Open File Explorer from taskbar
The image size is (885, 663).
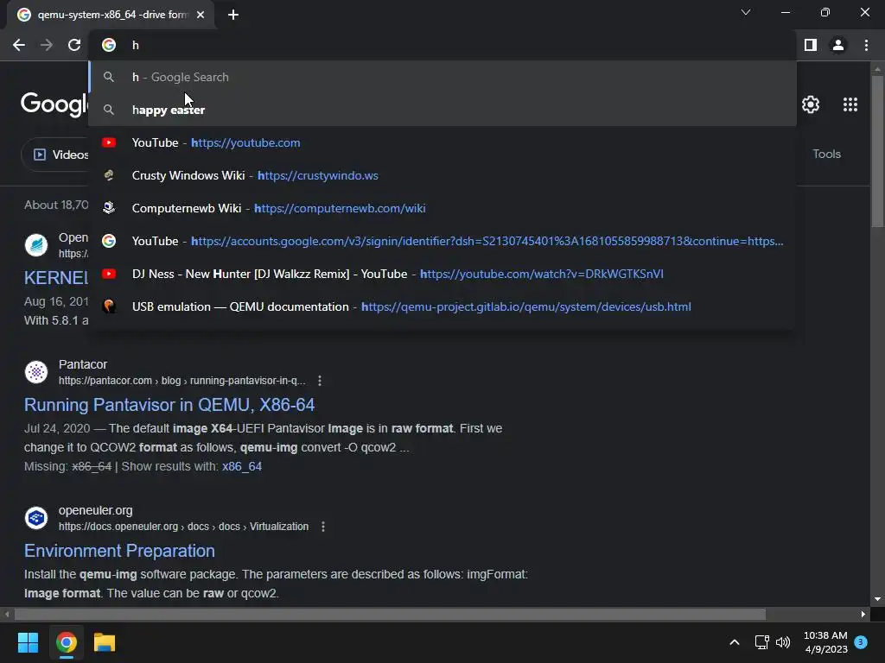point(105,642)
